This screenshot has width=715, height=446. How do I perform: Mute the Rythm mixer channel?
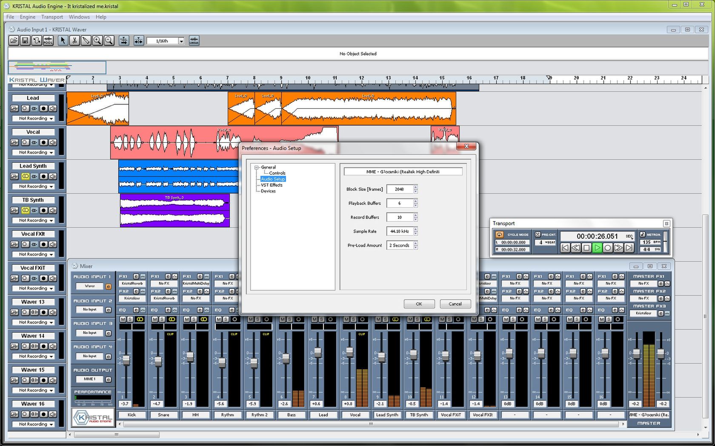click(x=219, y=319)
